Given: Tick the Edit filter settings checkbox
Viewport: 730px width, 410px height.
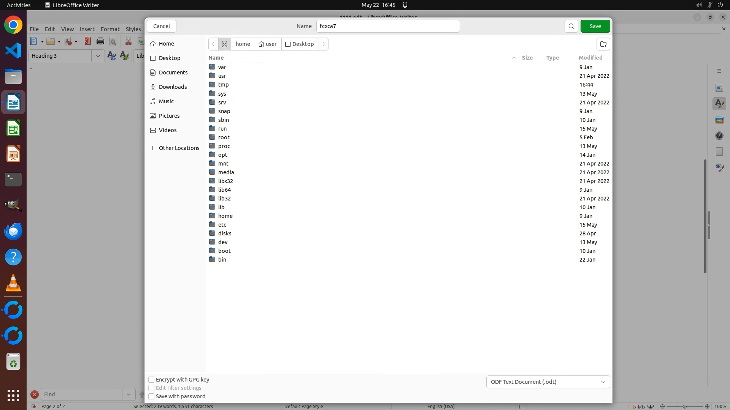Looking at the screenshot, I should tap(151, 388).
